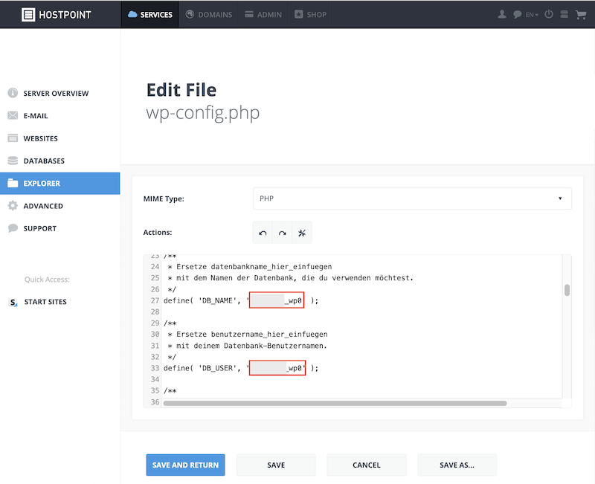
Task: Switch to the Admin tab
Action: pos(263,14)
